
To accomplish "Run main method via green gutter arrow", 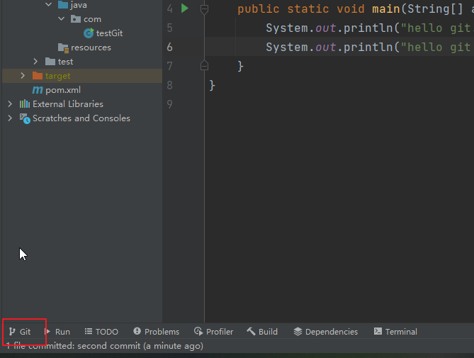I will 185,9.
